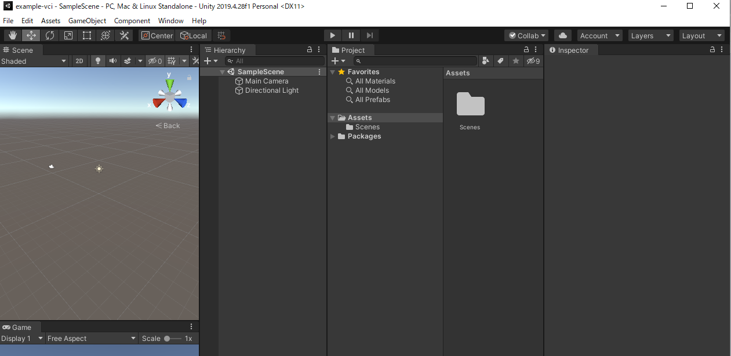
Task: Toggle scene effects (skybox, fog)
Action: 128,61
